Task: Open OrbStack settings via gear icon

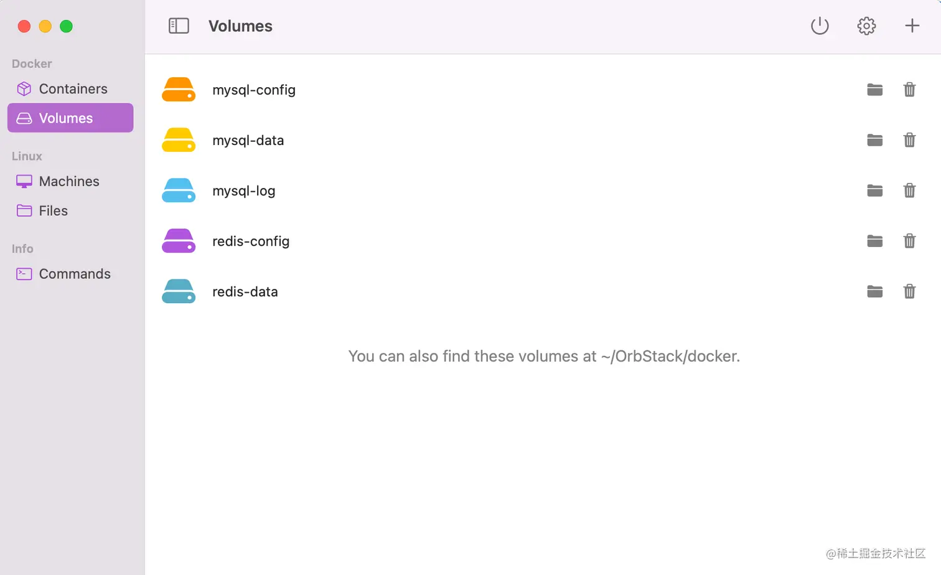Action: click(x=866, y=26)
